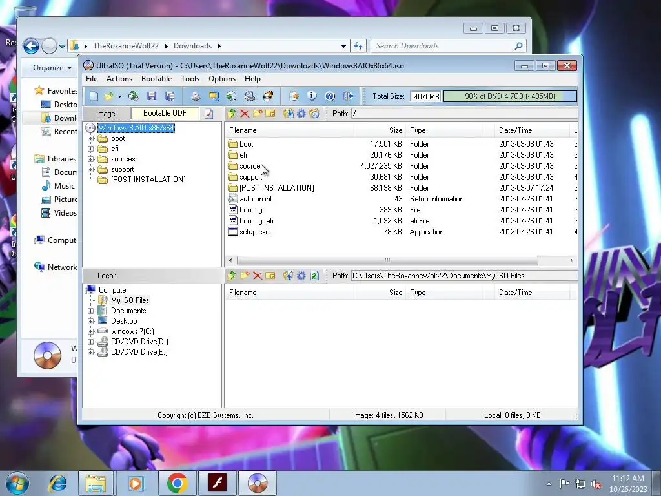661x496 pixels.
Task: Click the gear icon in Local pane toolbar
Action: click(x=301, y=276)
